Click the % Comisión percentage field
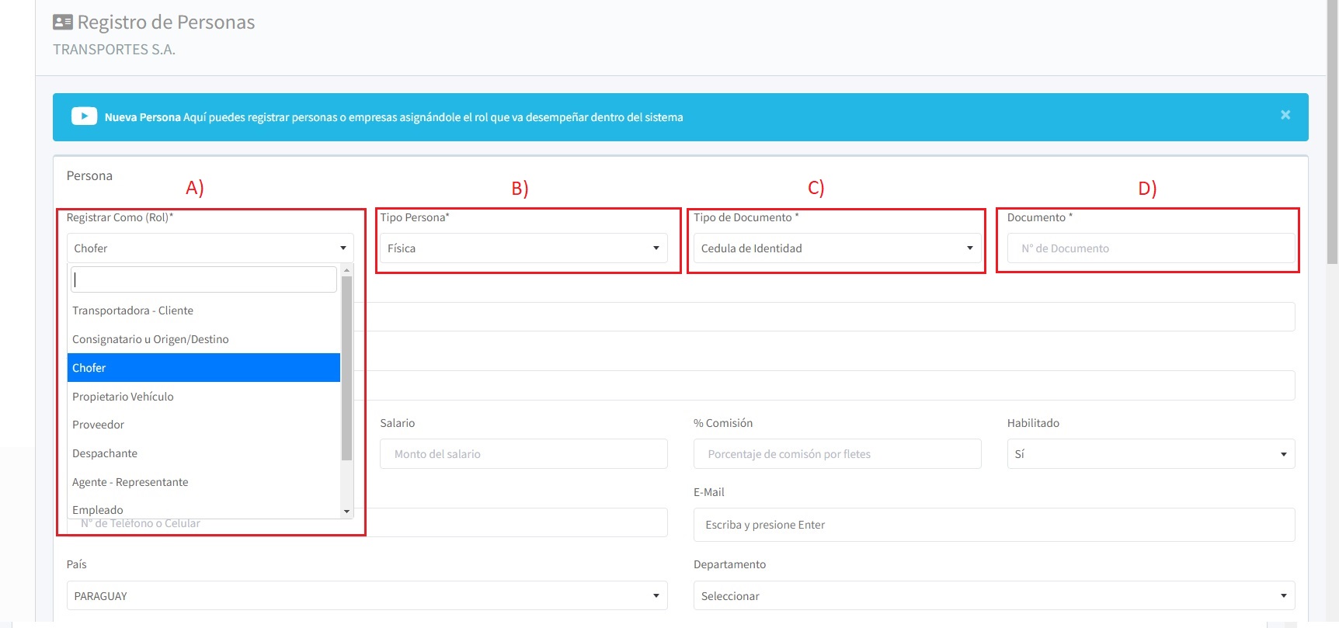 click(836, 454)
